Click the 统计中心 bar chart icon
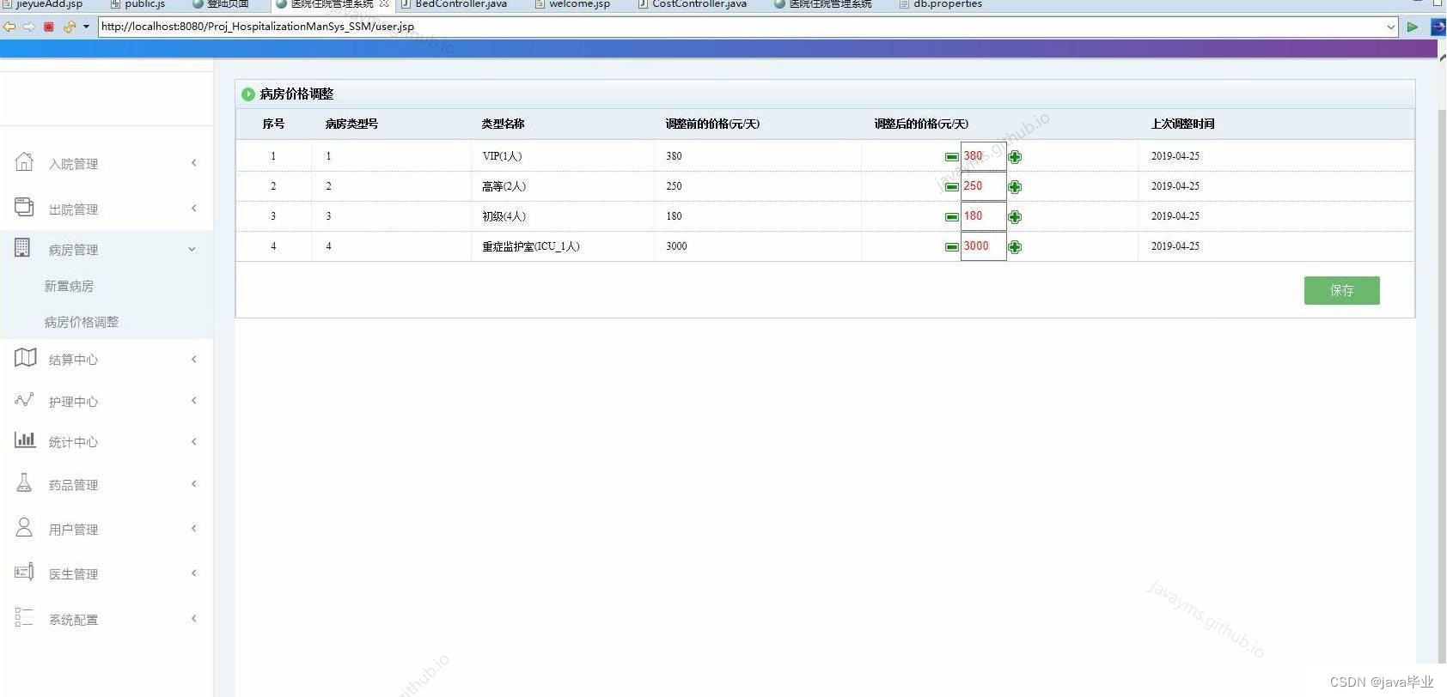1447x697 pixels. (x=25, y=440)
